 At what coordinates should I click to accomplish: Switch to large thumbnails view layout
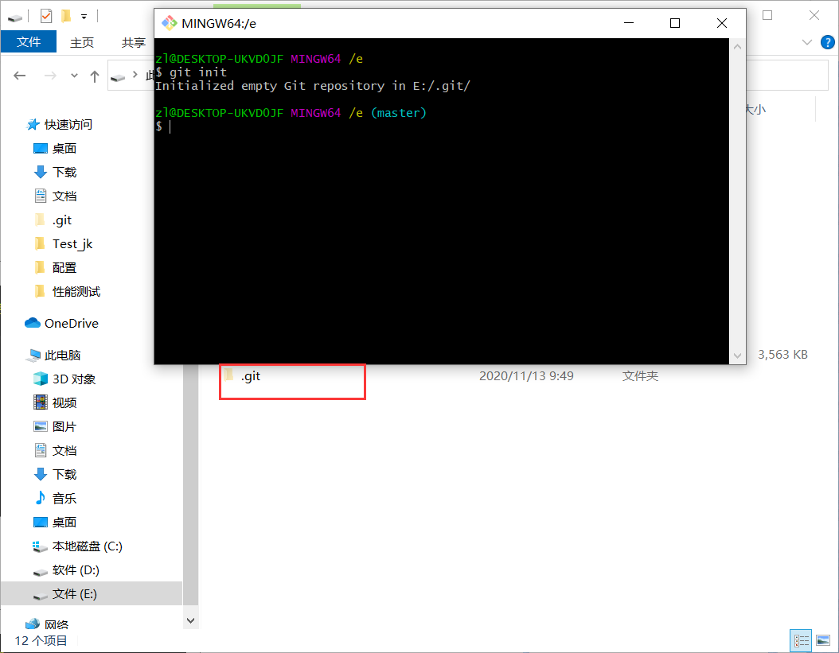click(x=823, y=641)
